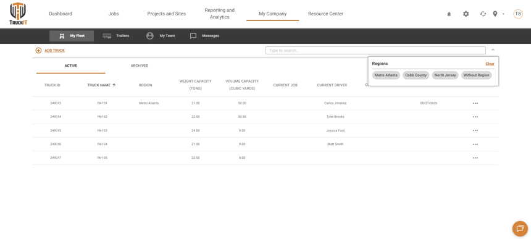Collapse the region filter chevron
Screen dimensions: 531x239
click(493, 50)
